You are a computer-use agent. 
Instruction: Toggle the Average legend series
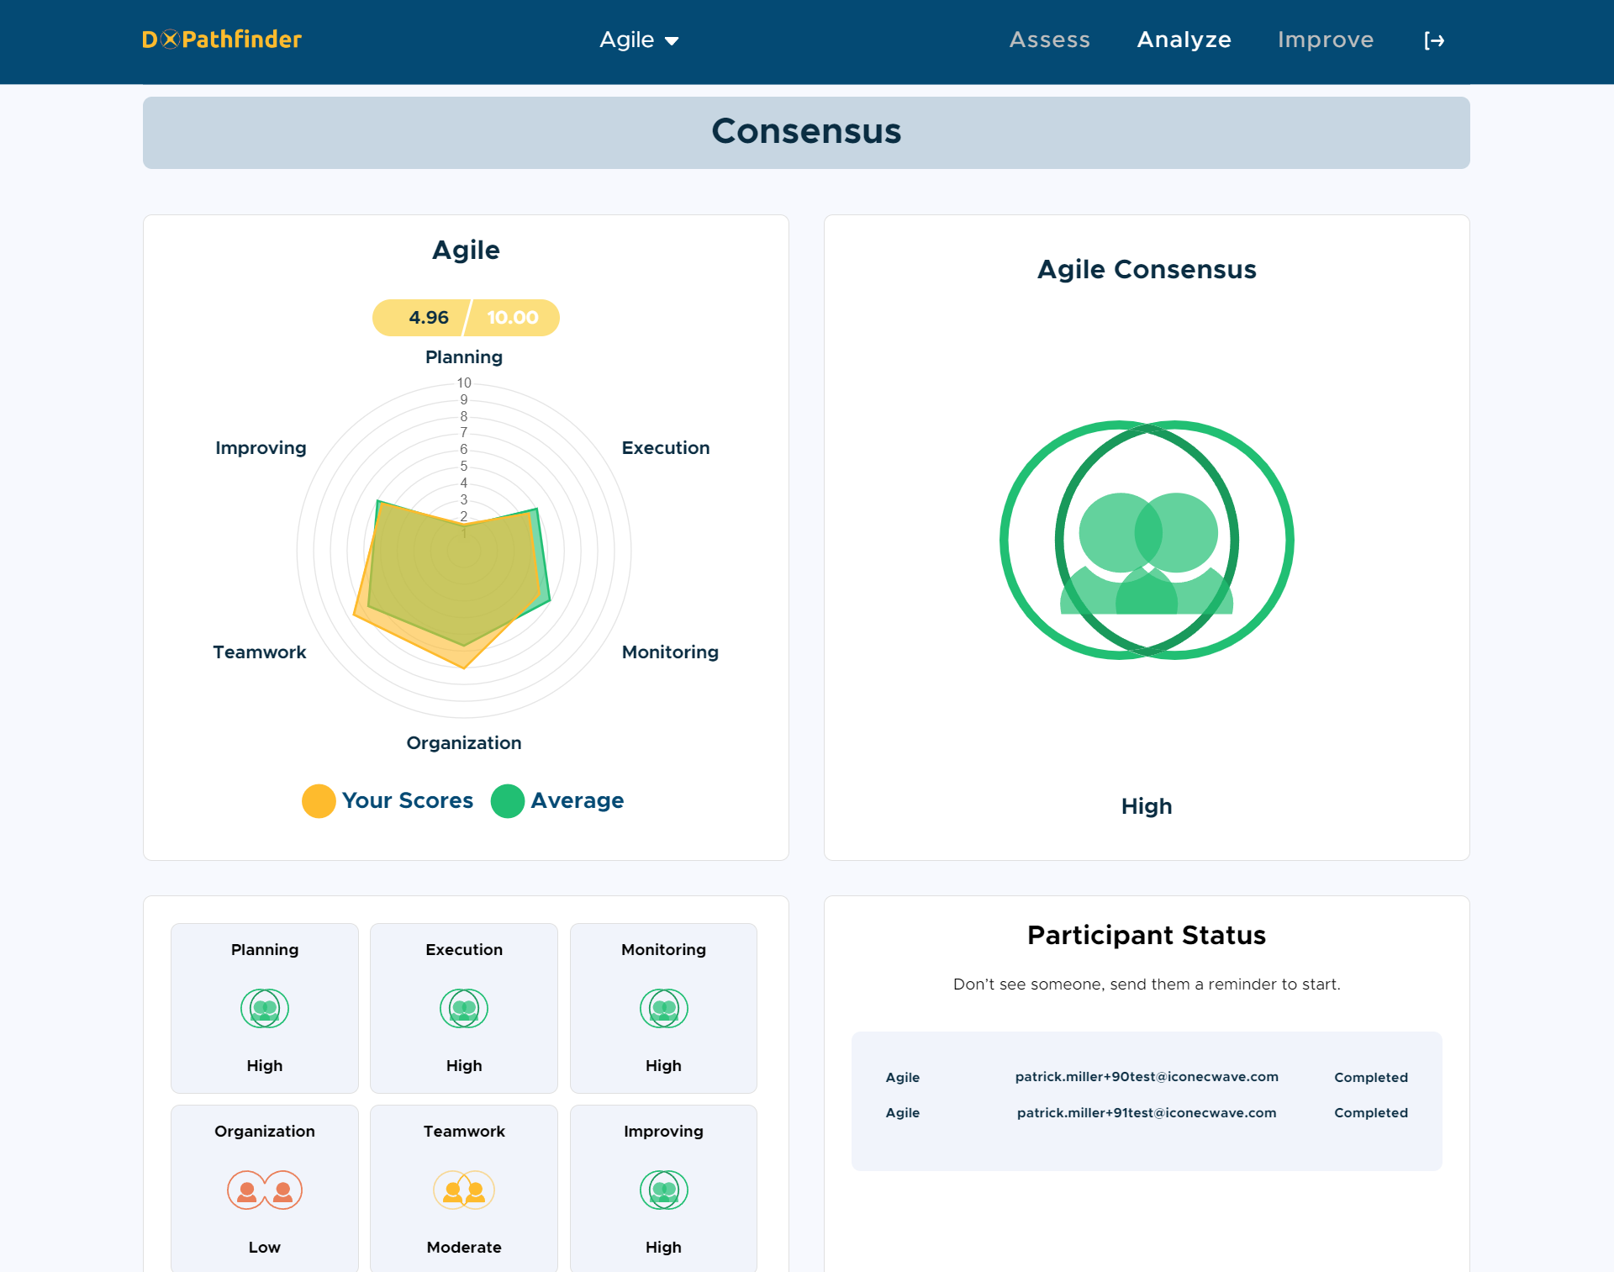pyautogui.click(x=577, y=800)
